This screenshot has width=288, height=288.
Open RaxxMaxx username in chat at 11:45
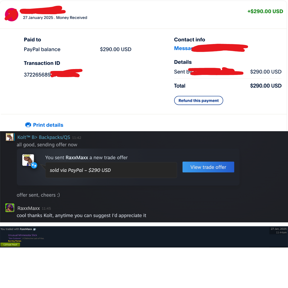(29, 208)
